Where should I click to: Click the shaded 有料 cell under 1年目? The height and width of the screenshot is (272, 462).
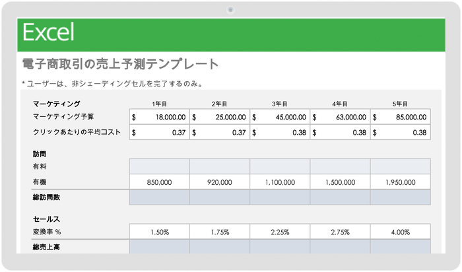pyautogui.click(x=160, y=166)
